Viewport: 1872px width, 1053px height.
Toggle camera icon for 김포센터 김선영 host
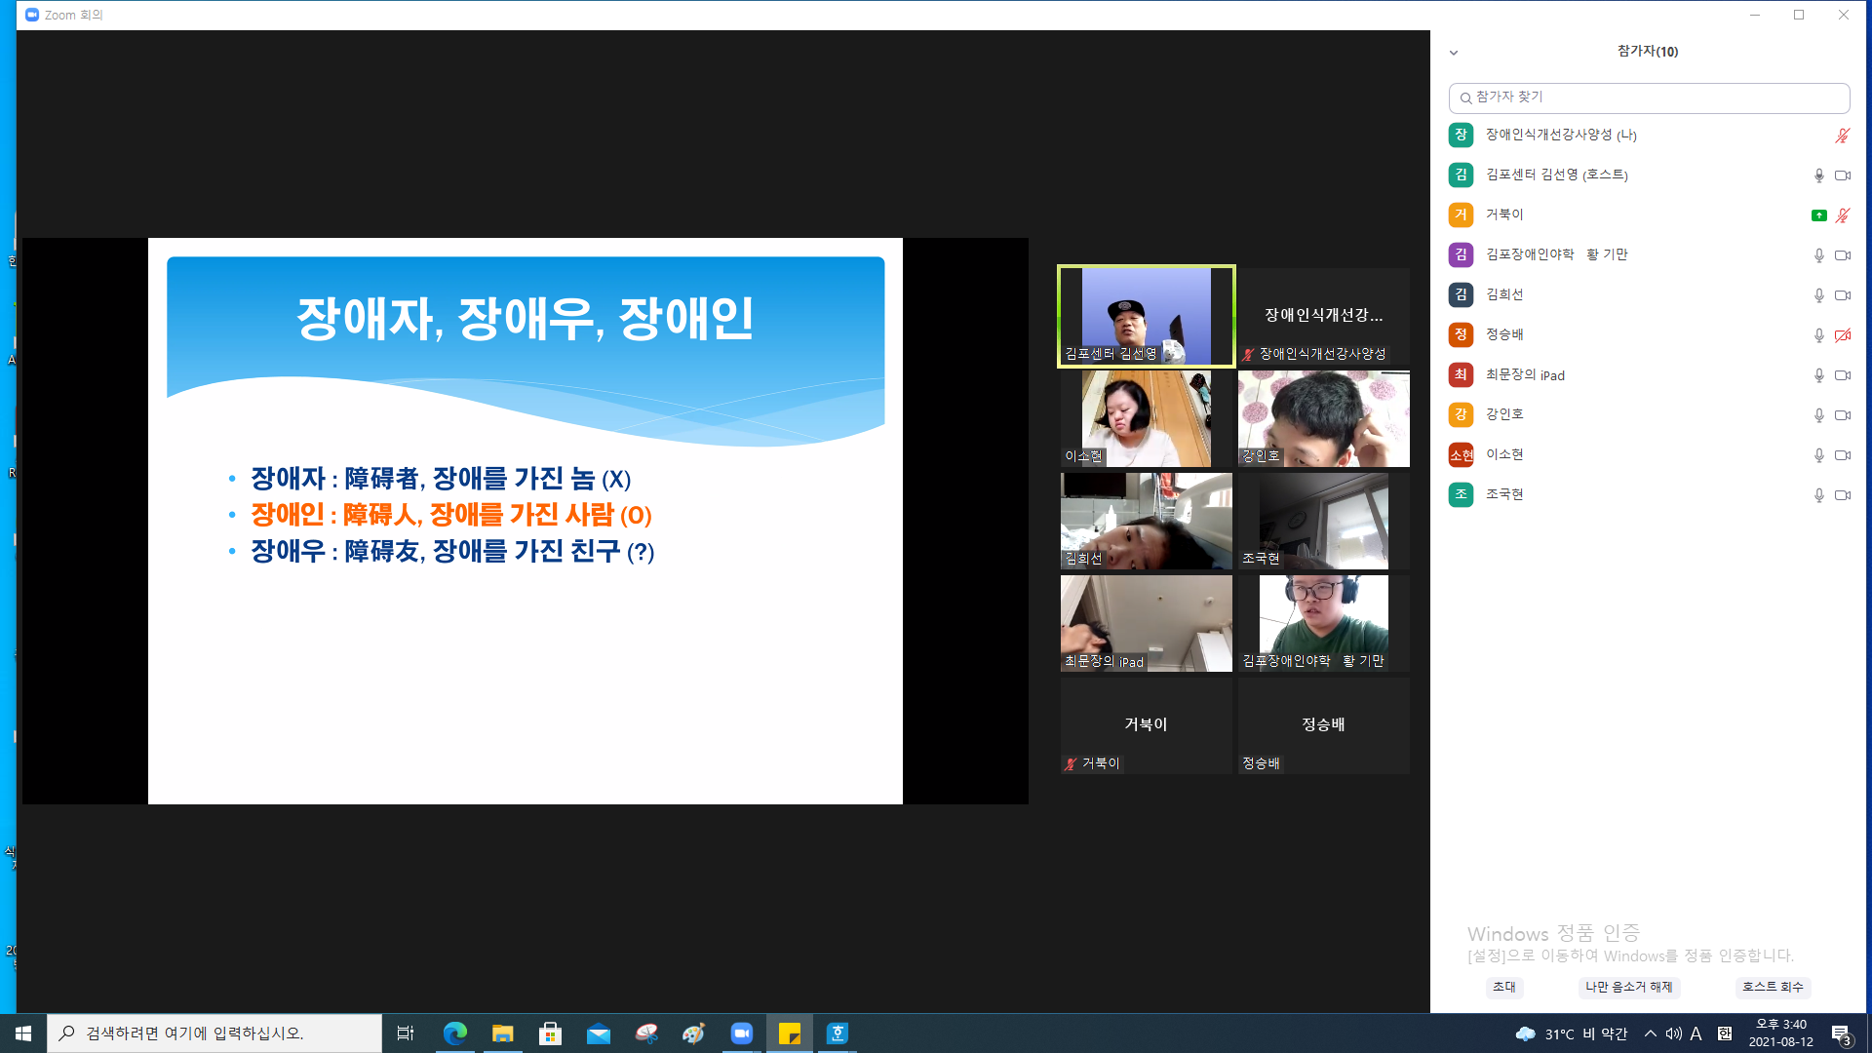(1842, 175)
